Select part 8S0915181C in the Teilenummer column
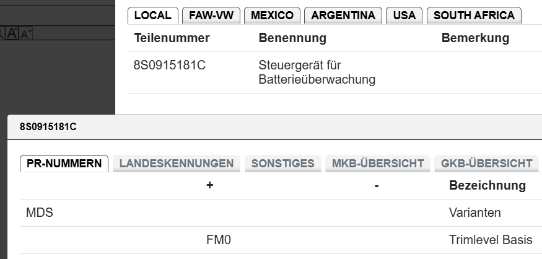The width and height of the screenshot is (542, 259). point(170,66)
